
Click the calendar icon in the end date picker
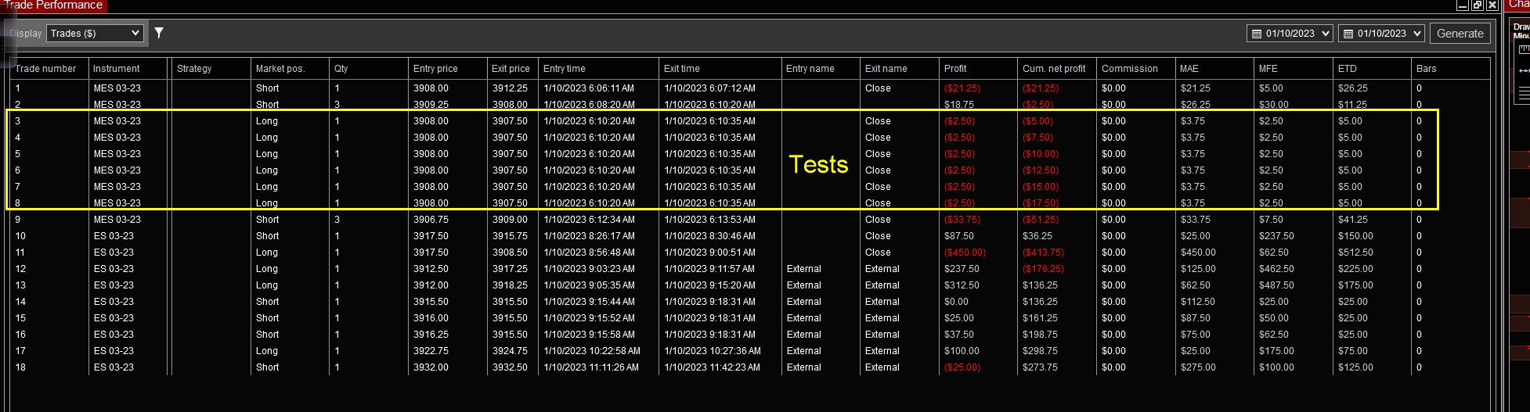pos(1348,34)
